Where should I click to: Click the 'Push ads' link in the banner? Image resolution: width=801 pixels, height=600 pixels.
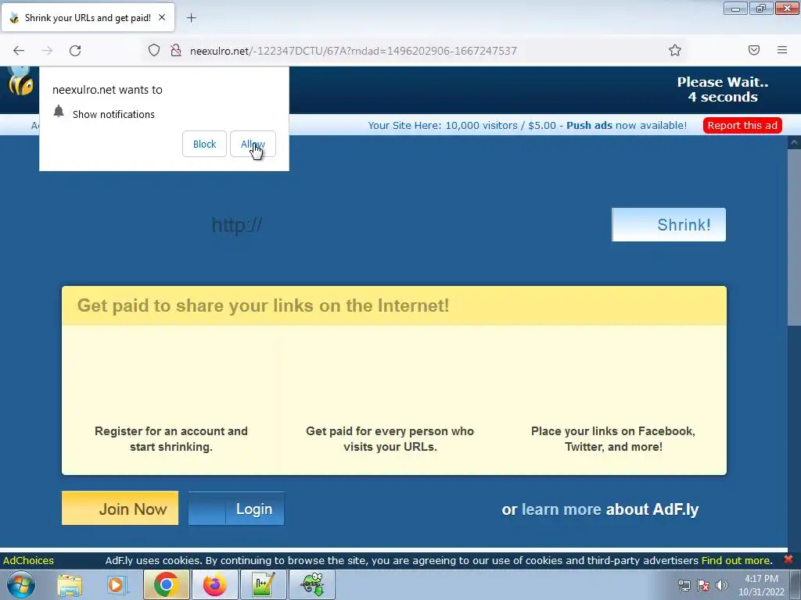[589, 126]
